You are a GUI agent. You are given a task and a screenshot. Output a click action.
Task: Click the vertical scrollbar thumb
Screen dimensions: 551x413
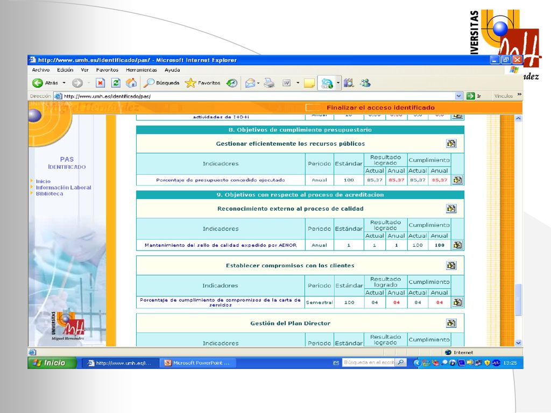(518, 299)
